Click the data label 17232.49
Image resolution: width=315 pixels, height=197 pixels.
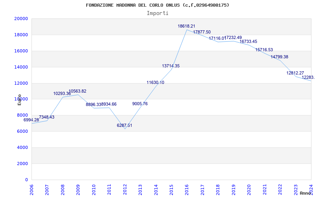(x=233, y=37)
